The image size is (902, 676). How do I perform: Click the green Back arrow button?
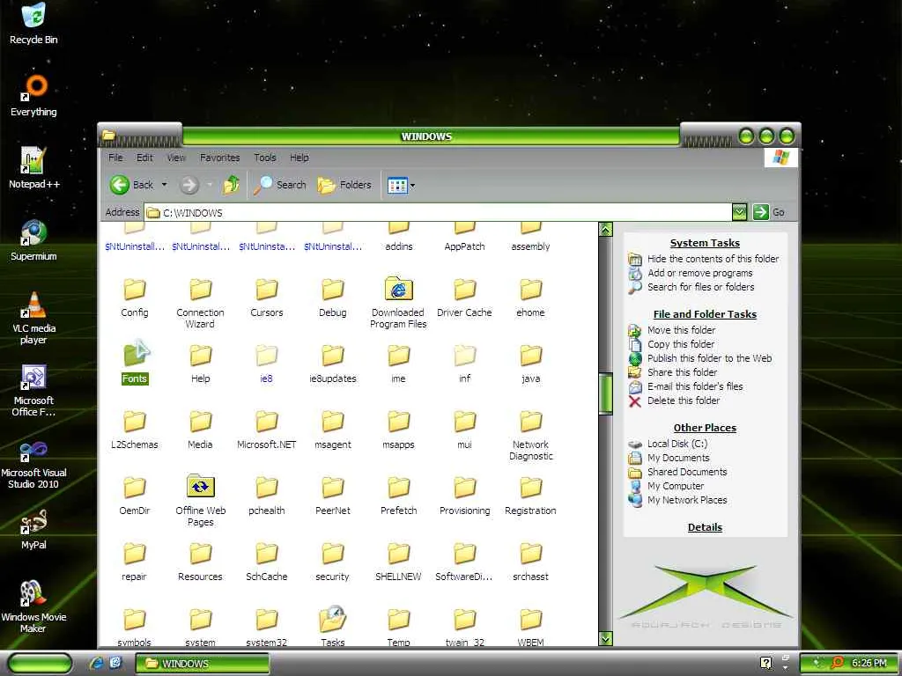coord(120,185)
